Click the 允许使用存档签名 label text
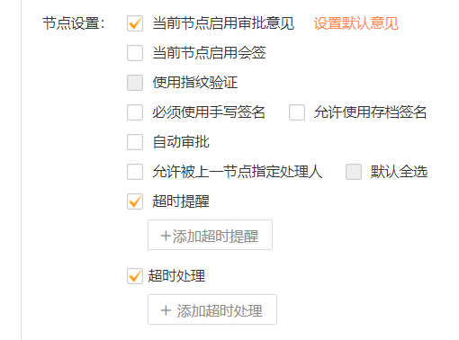Image resolution: width=459 pixels, height=340 pixels. [x=370, y=112]
